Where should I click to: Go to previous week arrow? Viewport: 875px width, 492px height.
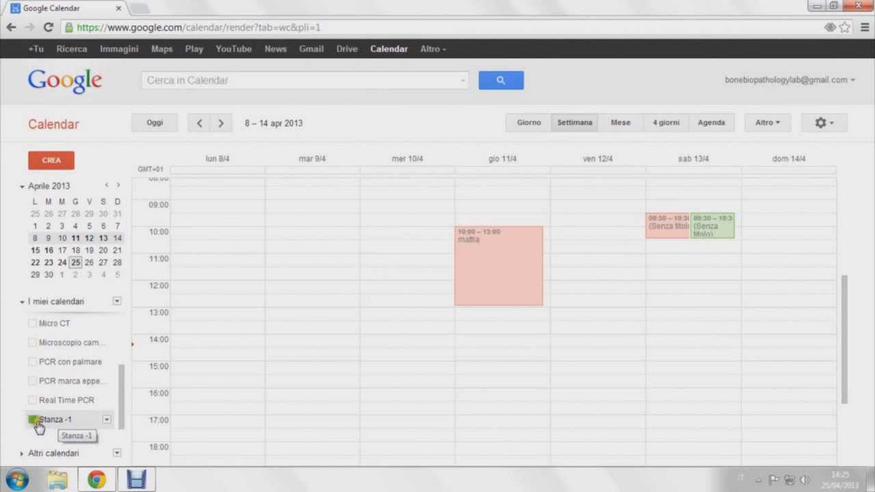[199, 123]
